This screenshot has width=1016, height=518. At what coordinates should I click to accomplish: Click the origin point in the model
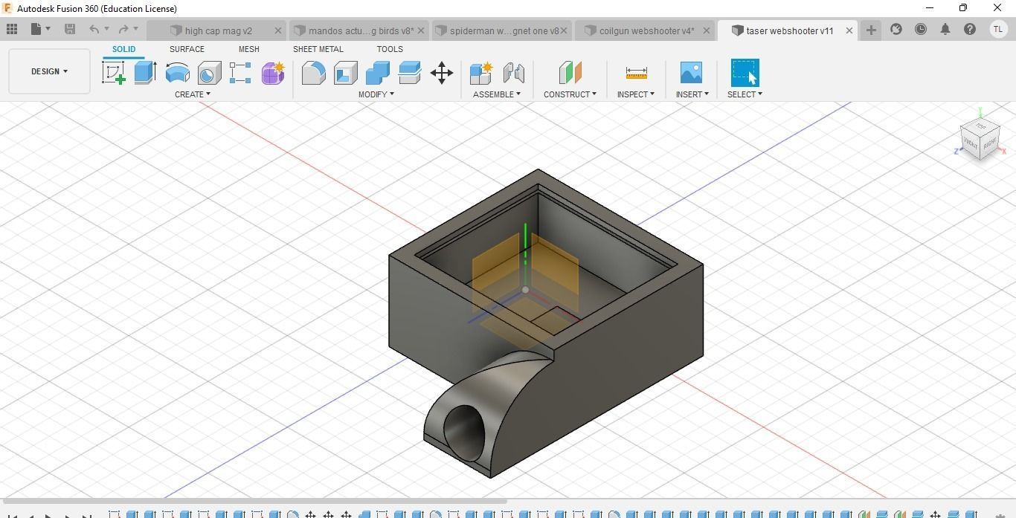point(525,290)
